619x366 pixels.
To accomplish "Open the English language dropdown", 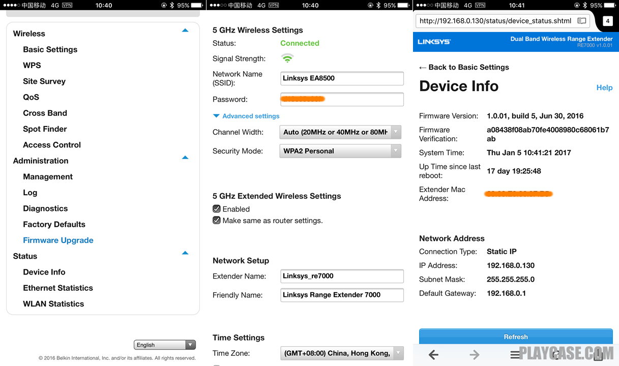I will point(165,345).
